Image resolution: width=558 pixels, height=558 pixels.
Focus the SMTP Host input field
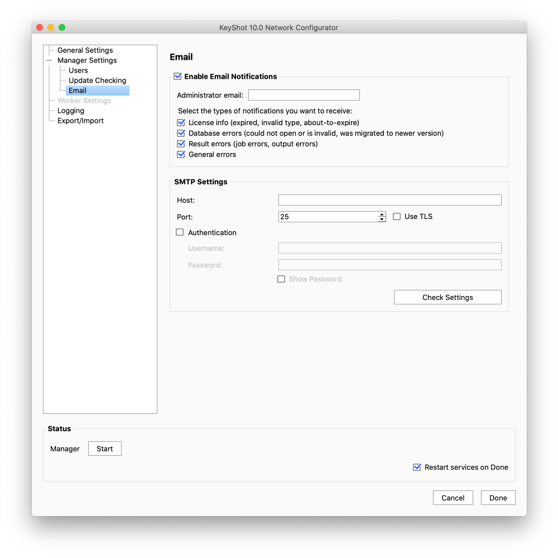pos(389,200)
